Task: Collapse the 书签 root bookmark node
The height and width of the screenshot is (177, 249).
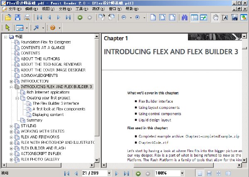Action: click(x=5, y=37)
